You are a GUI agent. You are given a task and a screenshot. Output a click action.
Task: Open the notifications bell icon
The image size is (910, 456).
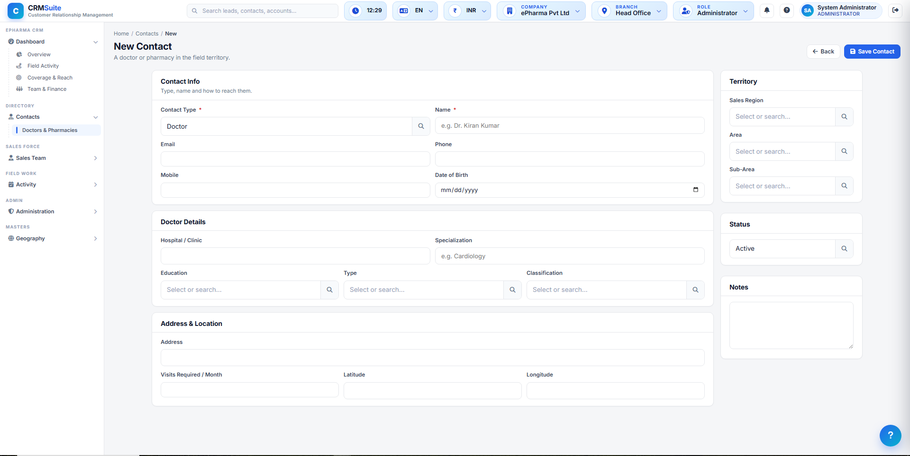[x=767, y=10]
